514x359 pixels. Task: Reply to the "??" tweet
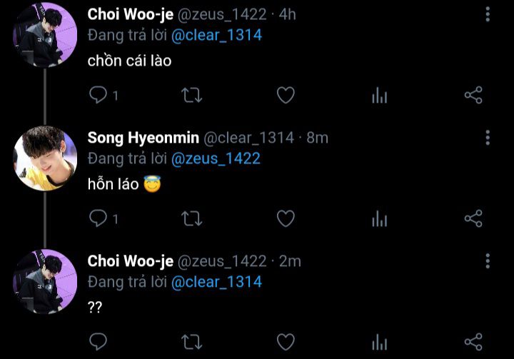point(98,342)
